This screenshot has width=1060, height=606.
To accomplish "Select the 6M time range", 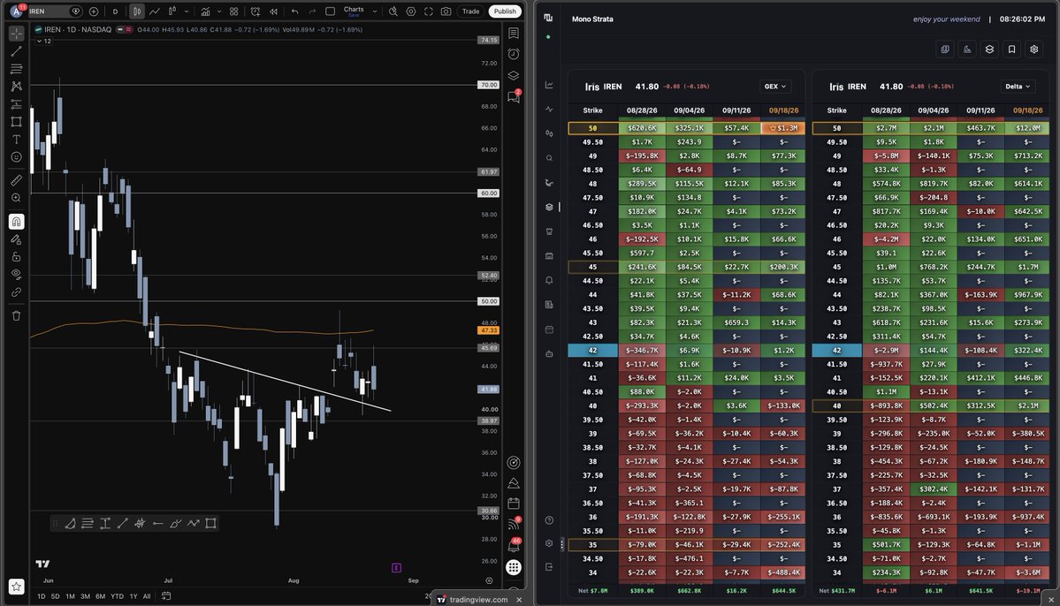I will click(x=100, y=596).
